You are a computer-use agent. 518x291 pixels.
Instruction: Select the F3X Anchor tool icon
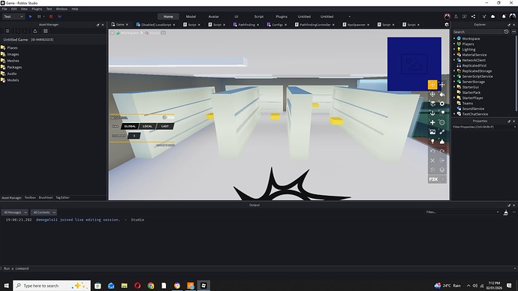pos(432,113)
